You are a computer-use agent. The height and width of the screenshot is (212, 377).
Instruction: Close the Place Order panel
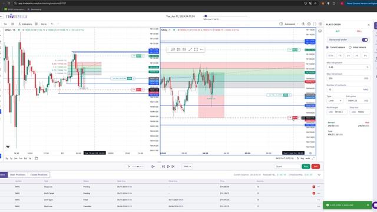(x=369, y=25)
